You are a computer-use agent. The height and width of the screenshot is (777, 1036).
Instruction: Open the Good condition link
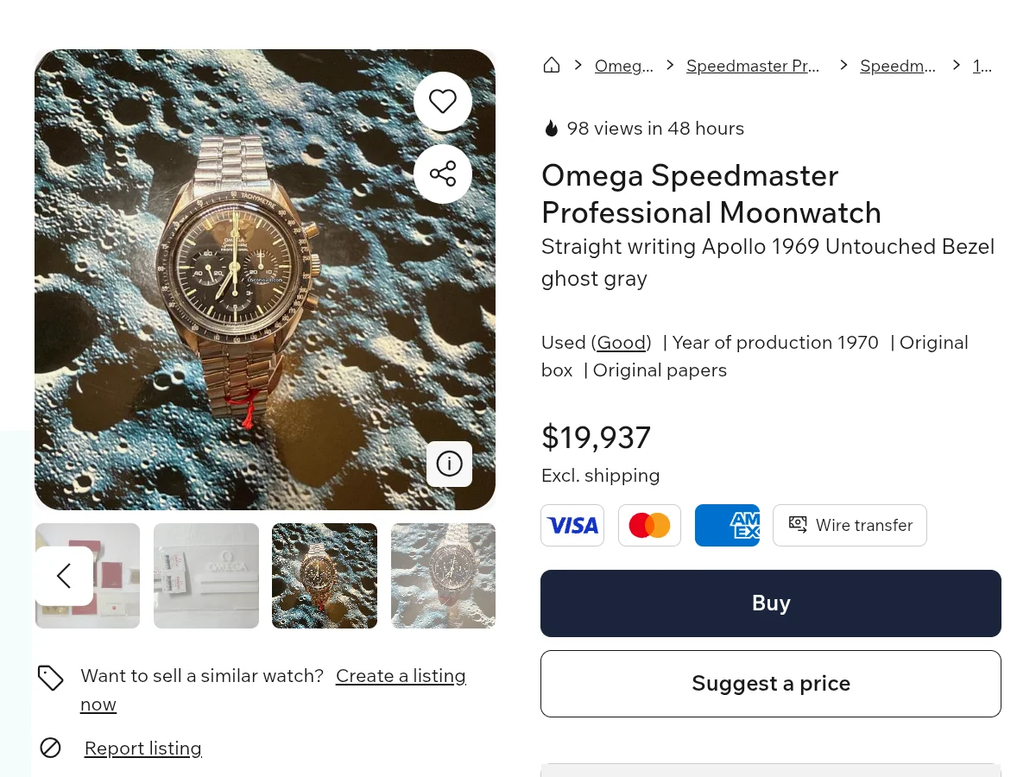point(622,343)
